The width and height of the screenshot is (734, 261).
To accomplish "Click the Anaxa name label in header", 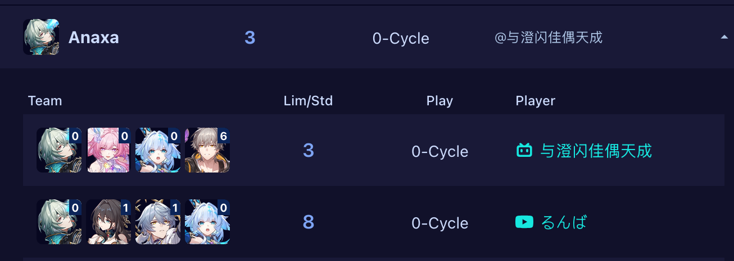I will 93,38.
